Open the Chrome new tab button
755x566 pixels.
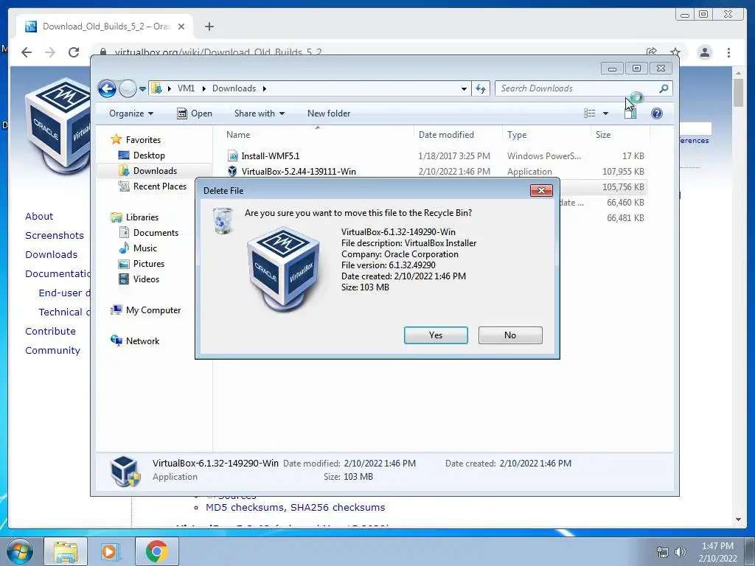209,27
